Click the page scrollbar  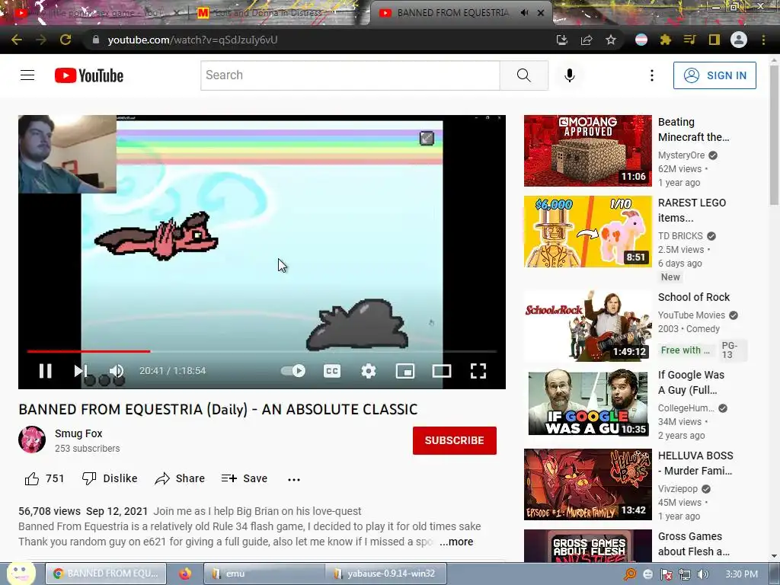[x=774, y=134]
